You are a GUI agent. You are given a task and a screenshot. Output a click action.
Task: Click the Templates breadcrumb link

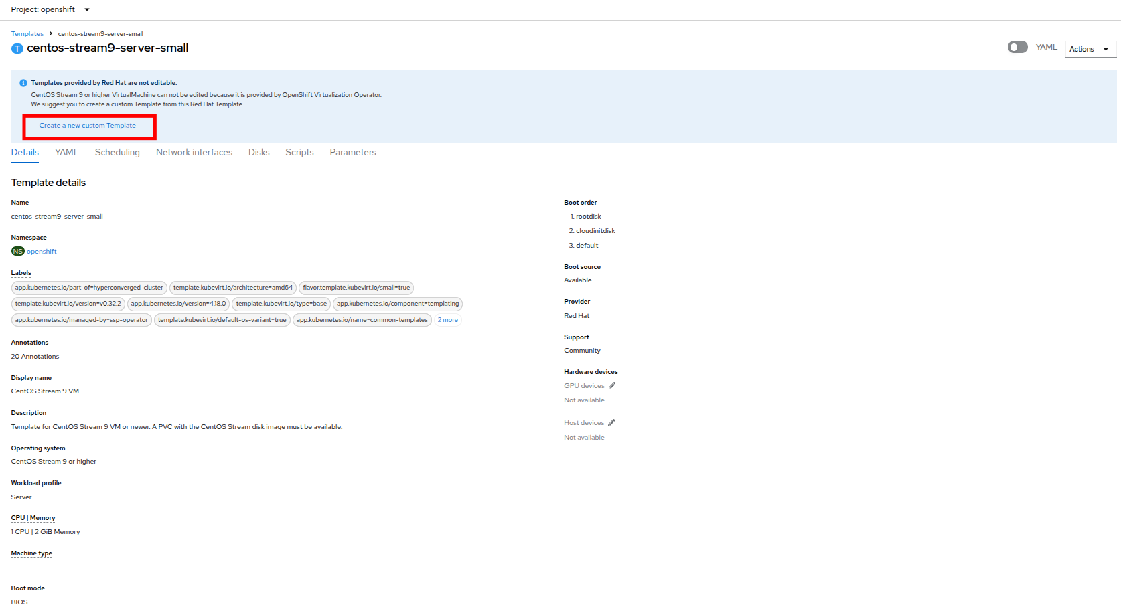pyautogui.click(x=27, y=34)
